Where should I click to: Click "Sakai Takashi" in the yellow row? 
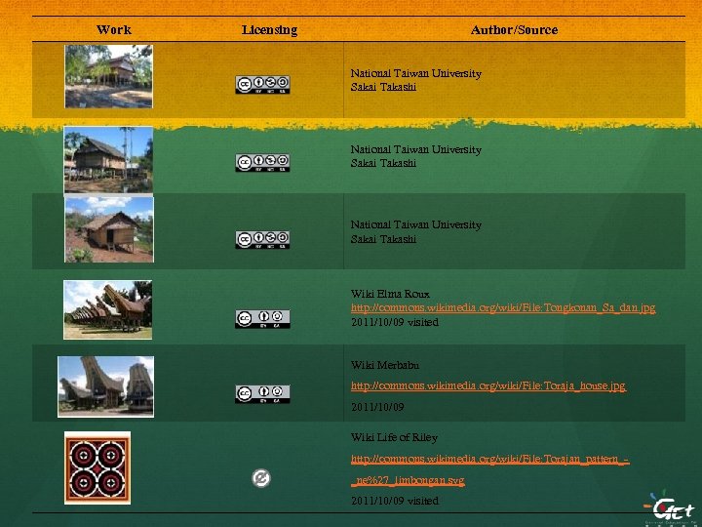(384, 87)
